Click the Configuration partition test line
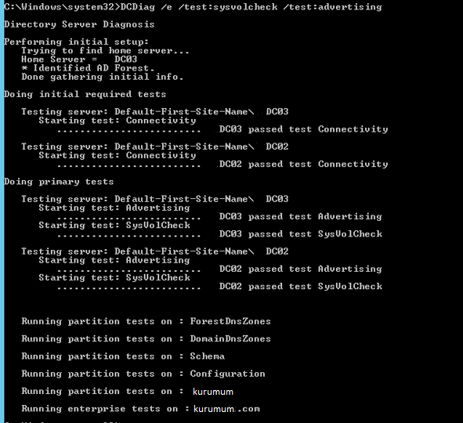463x423 pixels. pyautogui.click(x=143, y=374)
